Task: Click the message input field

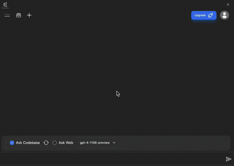Action: (112, 159)
